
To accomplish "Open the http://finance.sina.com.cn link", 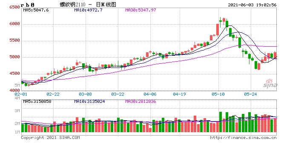I will coord(243,138).
